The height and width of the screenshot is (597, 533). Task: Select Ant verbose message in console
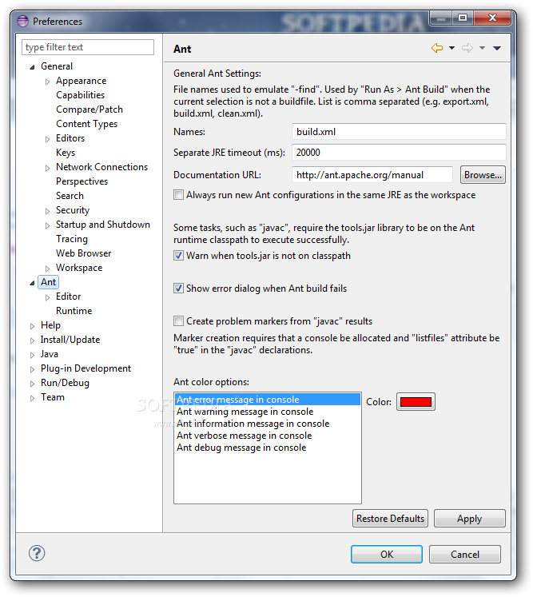pyautogui.click(x=267, y=436)
